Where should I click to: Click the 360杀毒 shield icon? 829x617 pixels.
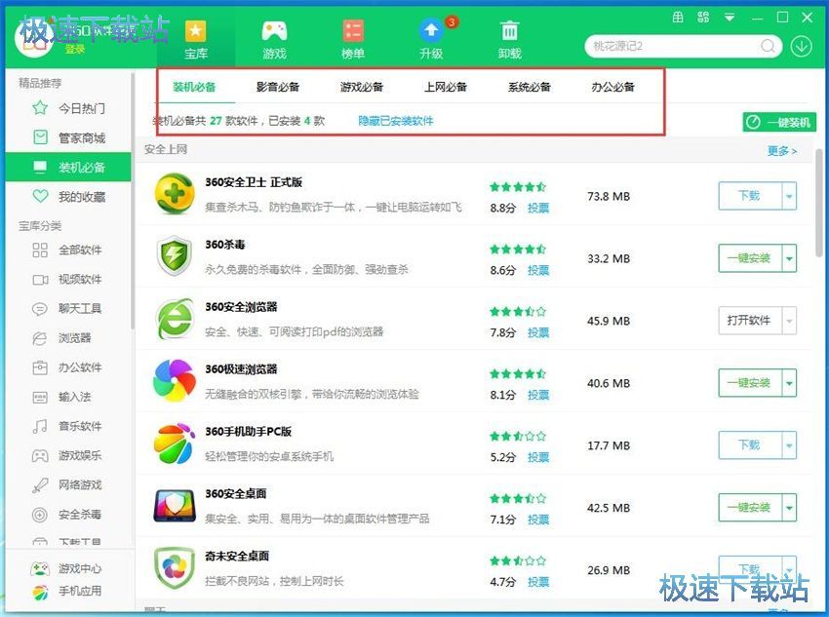point(174,256)
